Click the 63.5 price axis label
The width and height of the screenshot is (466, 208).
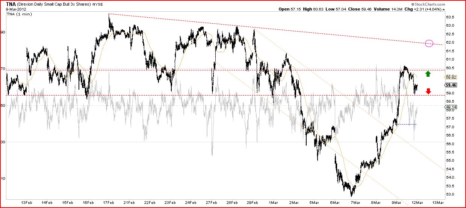click(450, 17)
